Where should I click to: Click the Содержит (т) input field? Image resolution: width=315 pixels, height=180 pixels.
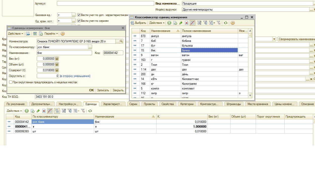pos(46,70)
